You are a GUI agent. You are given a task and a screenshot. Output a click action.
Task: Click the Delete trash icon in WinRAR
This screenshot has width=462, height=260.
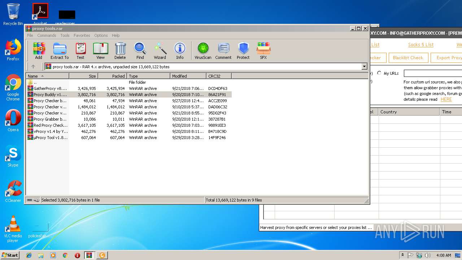coord(120,51)
